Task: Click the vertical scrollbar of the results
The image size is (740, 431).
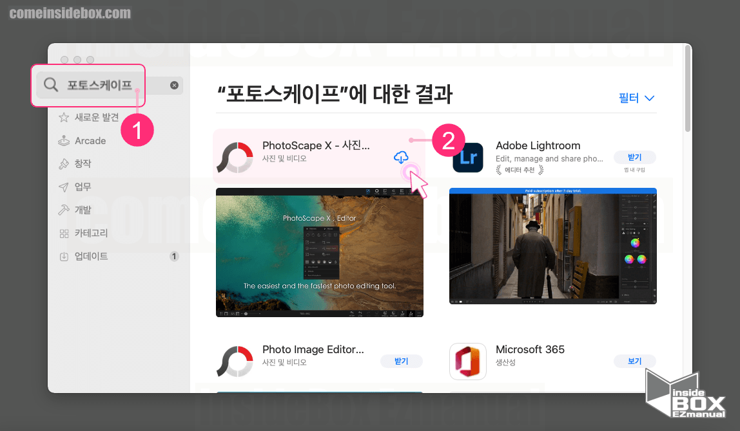Action: 688,89
